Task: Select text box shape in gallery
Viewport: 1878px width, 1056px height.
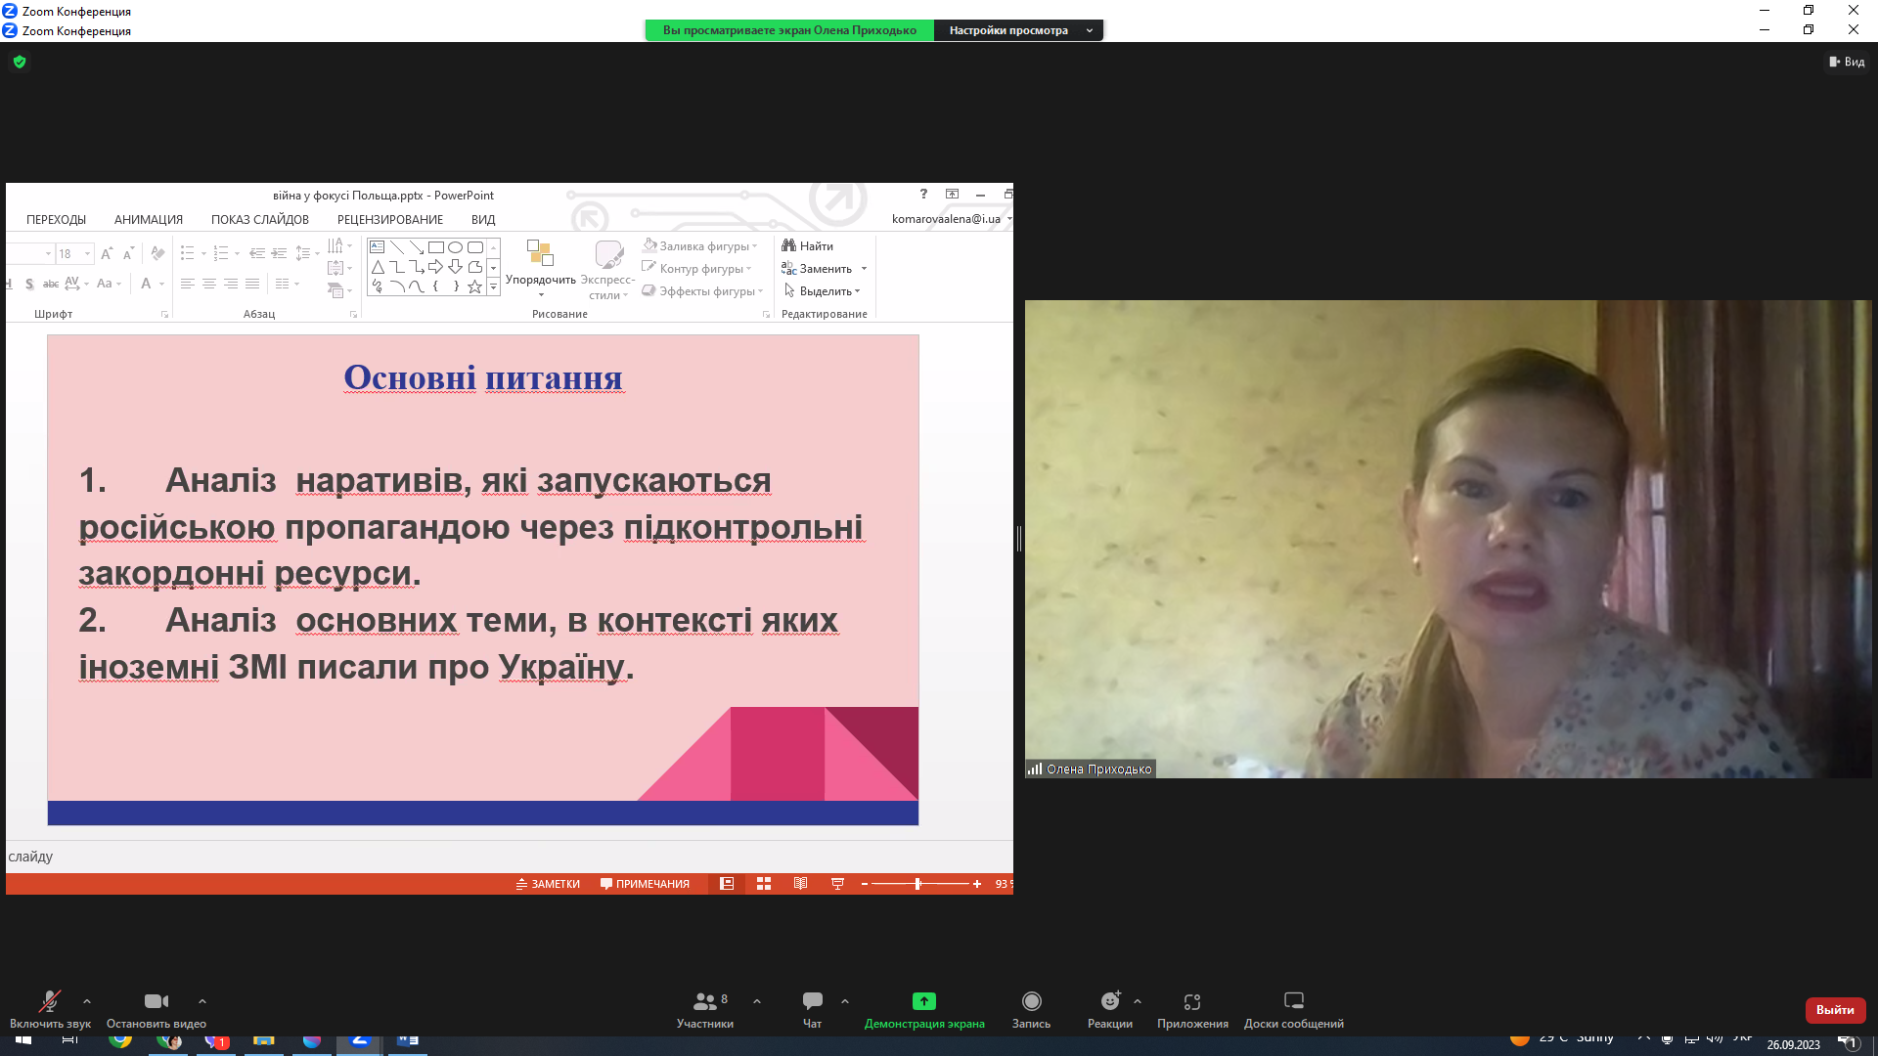Action: click(x=378, y=247)
